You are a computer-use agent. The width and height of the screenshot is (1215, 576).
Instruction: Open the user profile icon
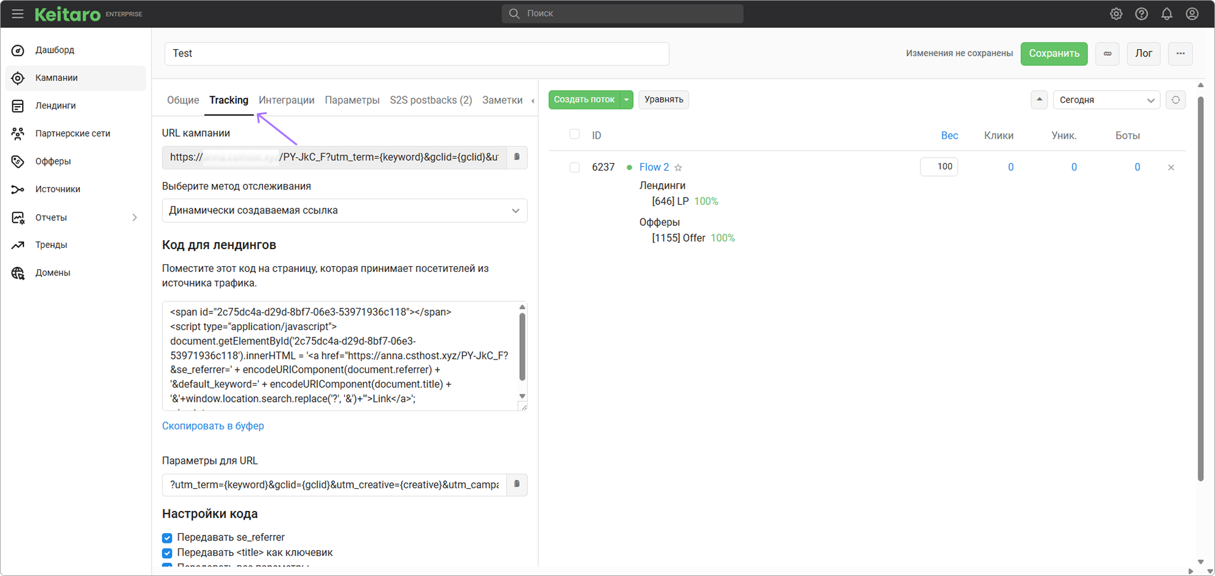[x=1192, y=13]
